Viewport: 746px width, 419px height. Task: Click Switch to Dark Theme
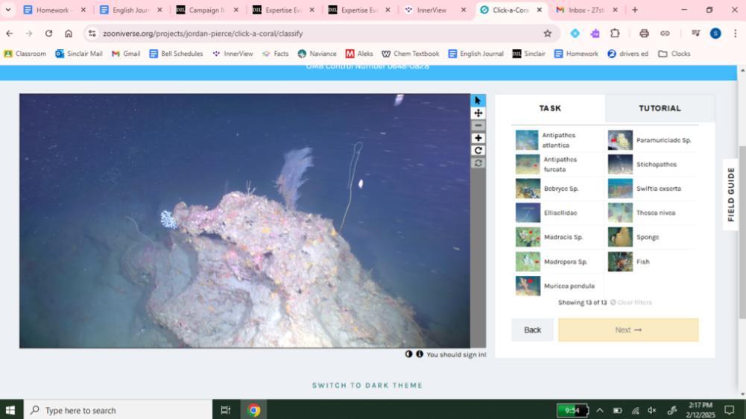[x=367, y=385]
